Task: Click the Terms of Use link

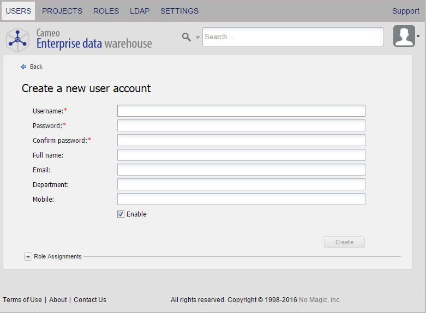Action: (x=22, y=300)
